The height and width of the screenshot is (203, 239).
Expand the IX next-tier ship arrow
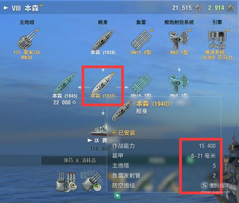[90, 140]
